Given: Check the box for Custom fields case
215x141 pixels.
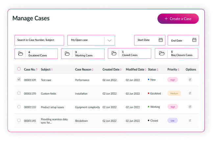Looking at the screenshot, I should click(x=19, y=93).
